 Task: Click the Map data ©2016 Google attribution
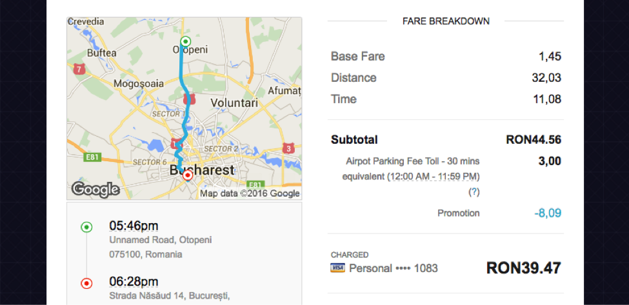[250, 193]
